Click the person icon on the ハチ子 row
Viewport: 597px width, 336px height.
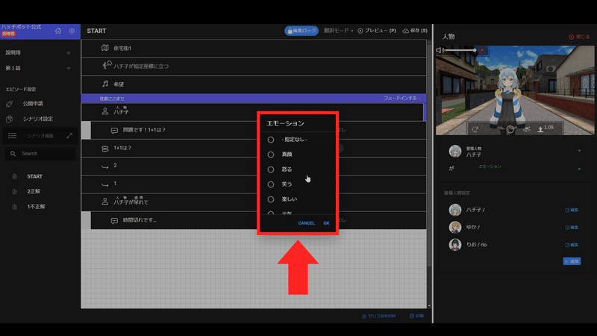pyautogui.click(x=105, y=111)
